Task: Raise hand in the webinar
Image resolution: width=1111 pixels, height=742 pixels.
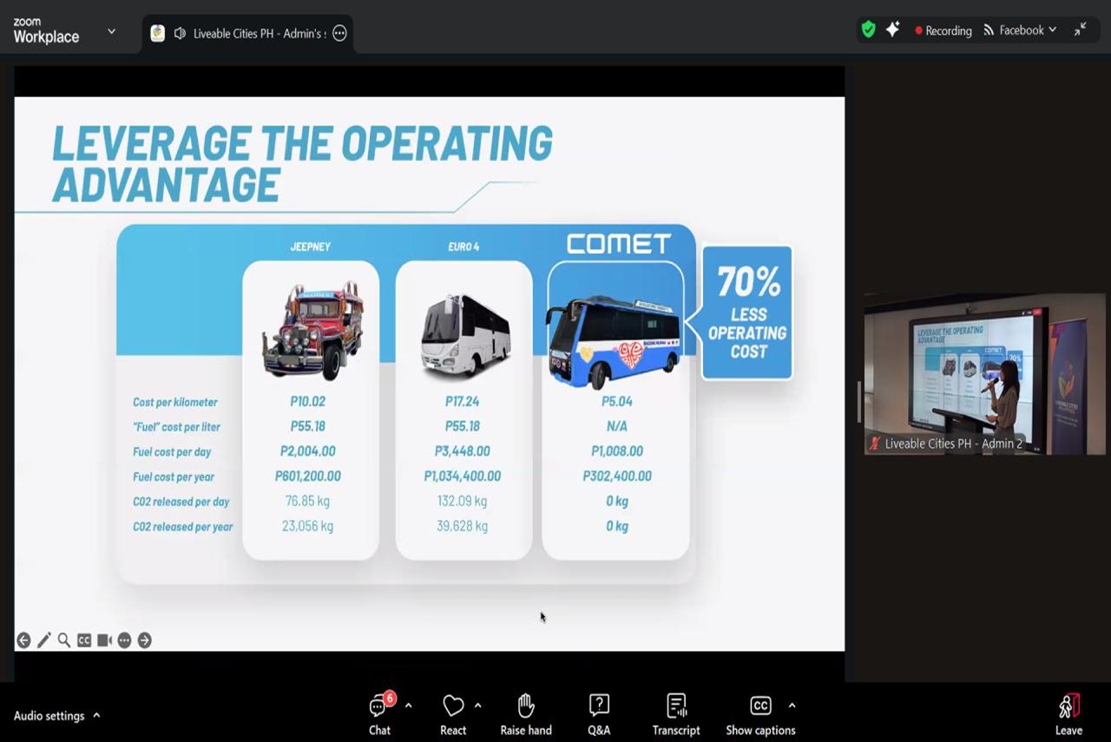Action: [x=526, y=714]
